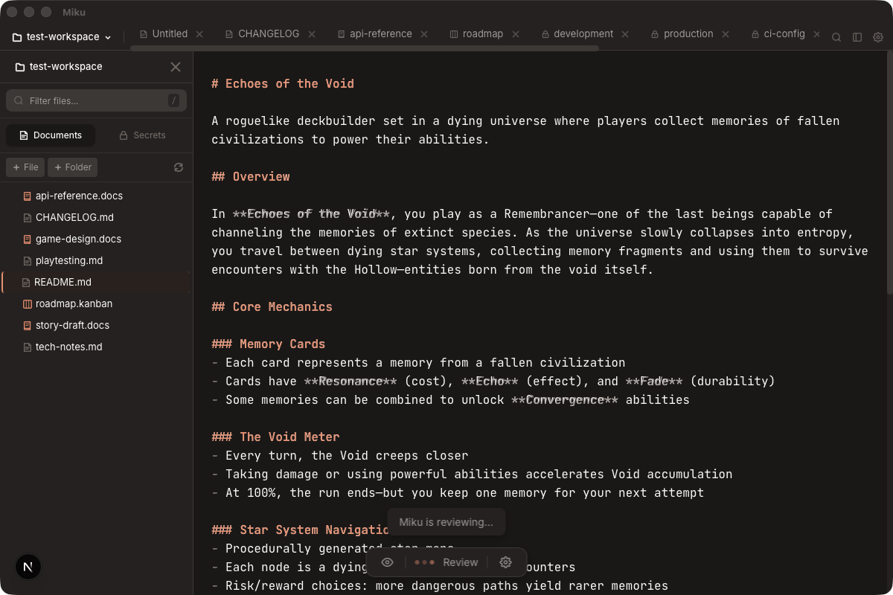Click the Filter files search field
The width and height of the screenshot is (893, 595).
coord(96,100)
